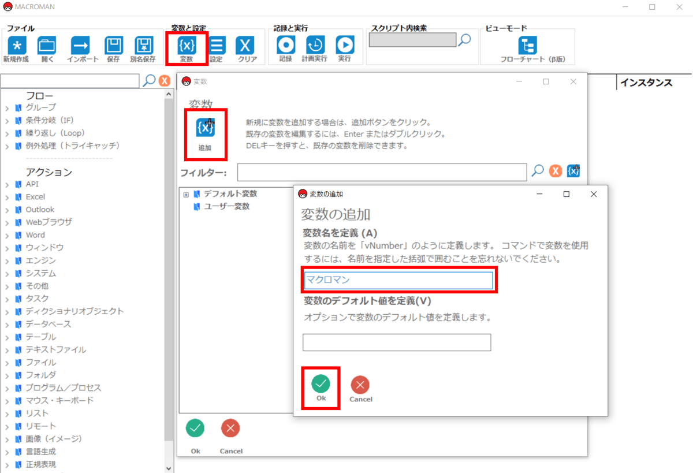This screenshot has width=693, height=473.
Task: Expand the デフォルト変数 tree node
Action: tap(186, 195)
